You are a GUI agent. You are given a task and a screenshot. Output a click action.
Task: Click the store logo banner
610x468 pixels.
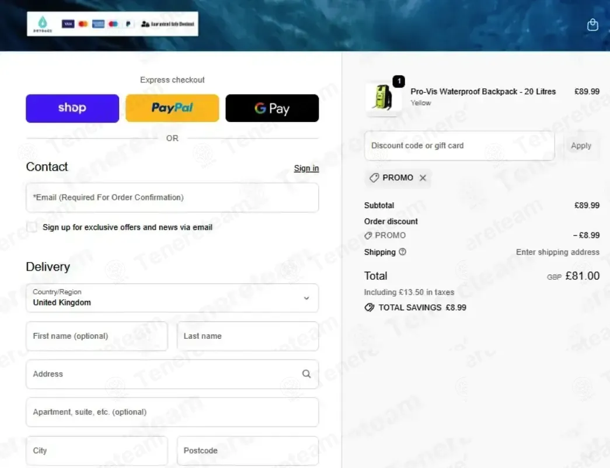click(x=113, y=24)
